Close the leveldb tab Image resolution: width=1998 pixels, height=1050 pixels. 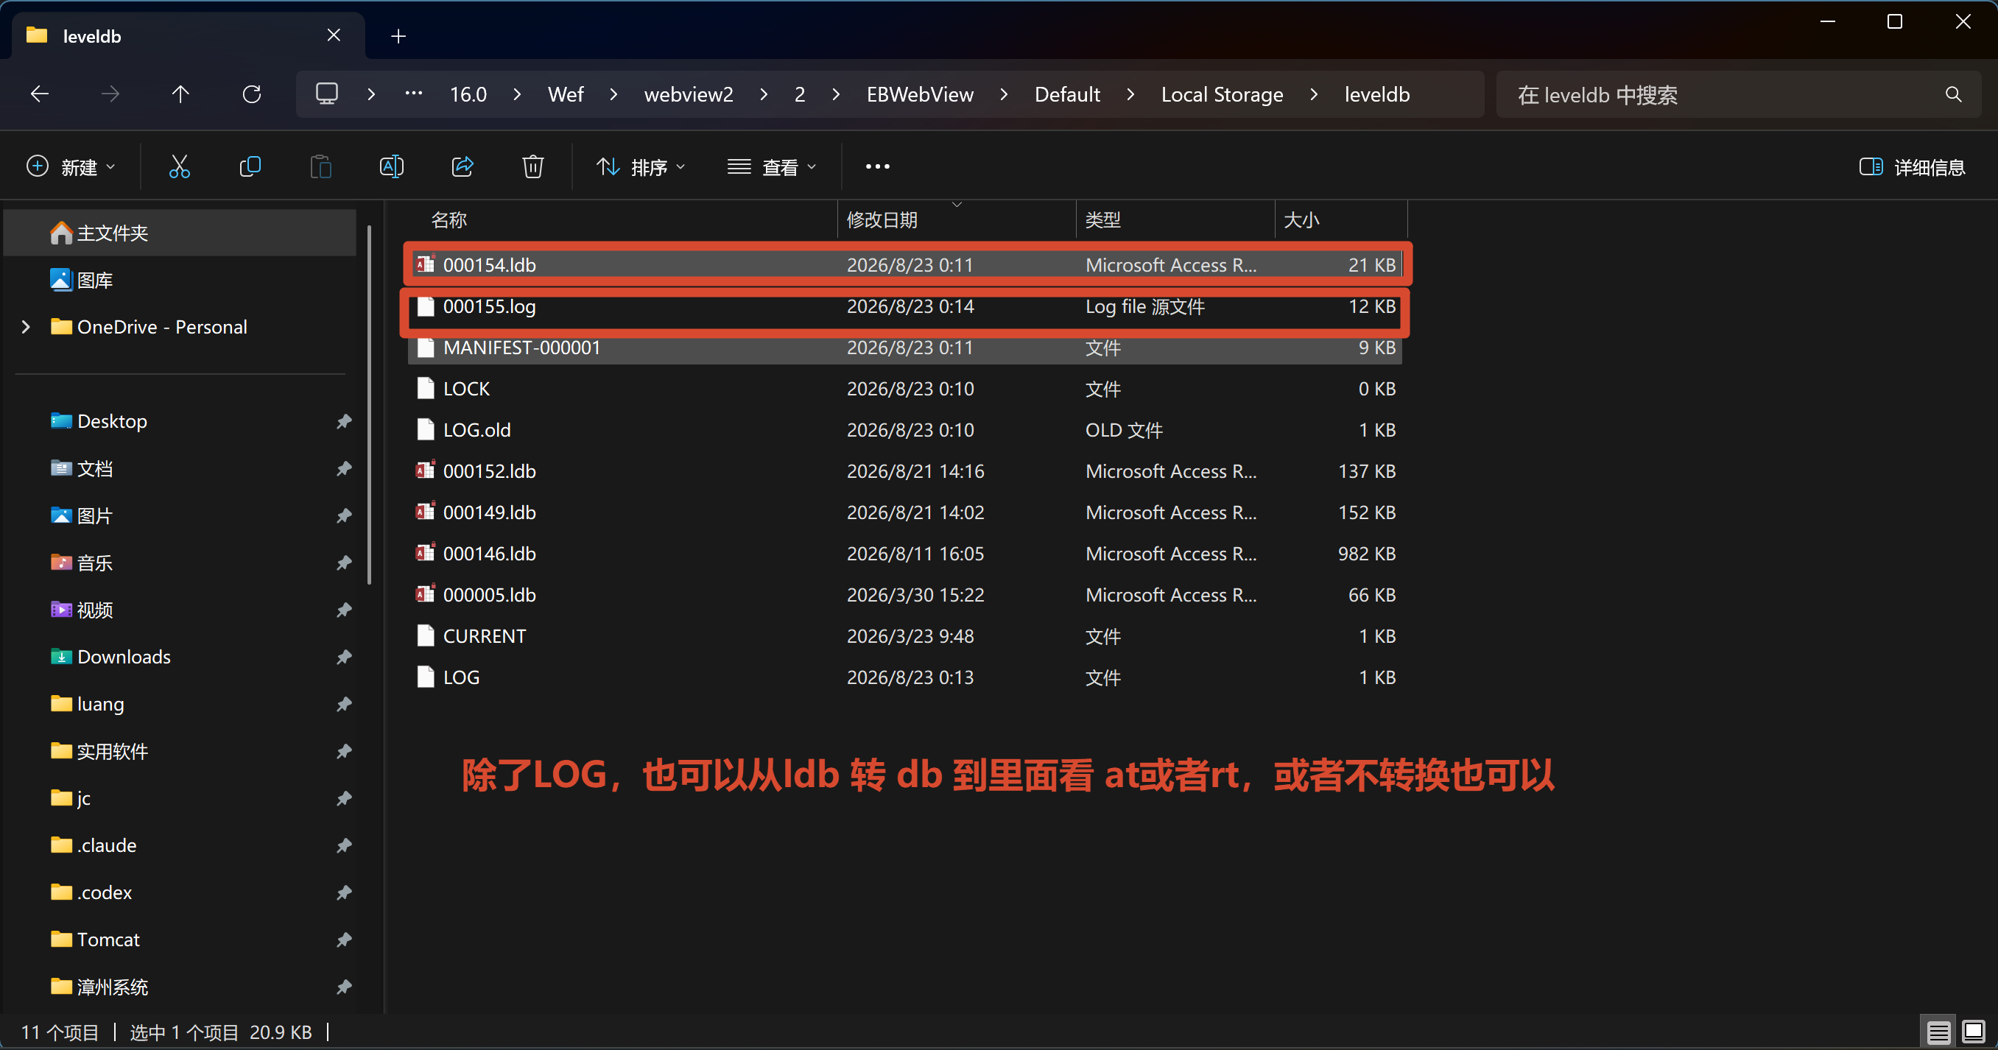334,35
